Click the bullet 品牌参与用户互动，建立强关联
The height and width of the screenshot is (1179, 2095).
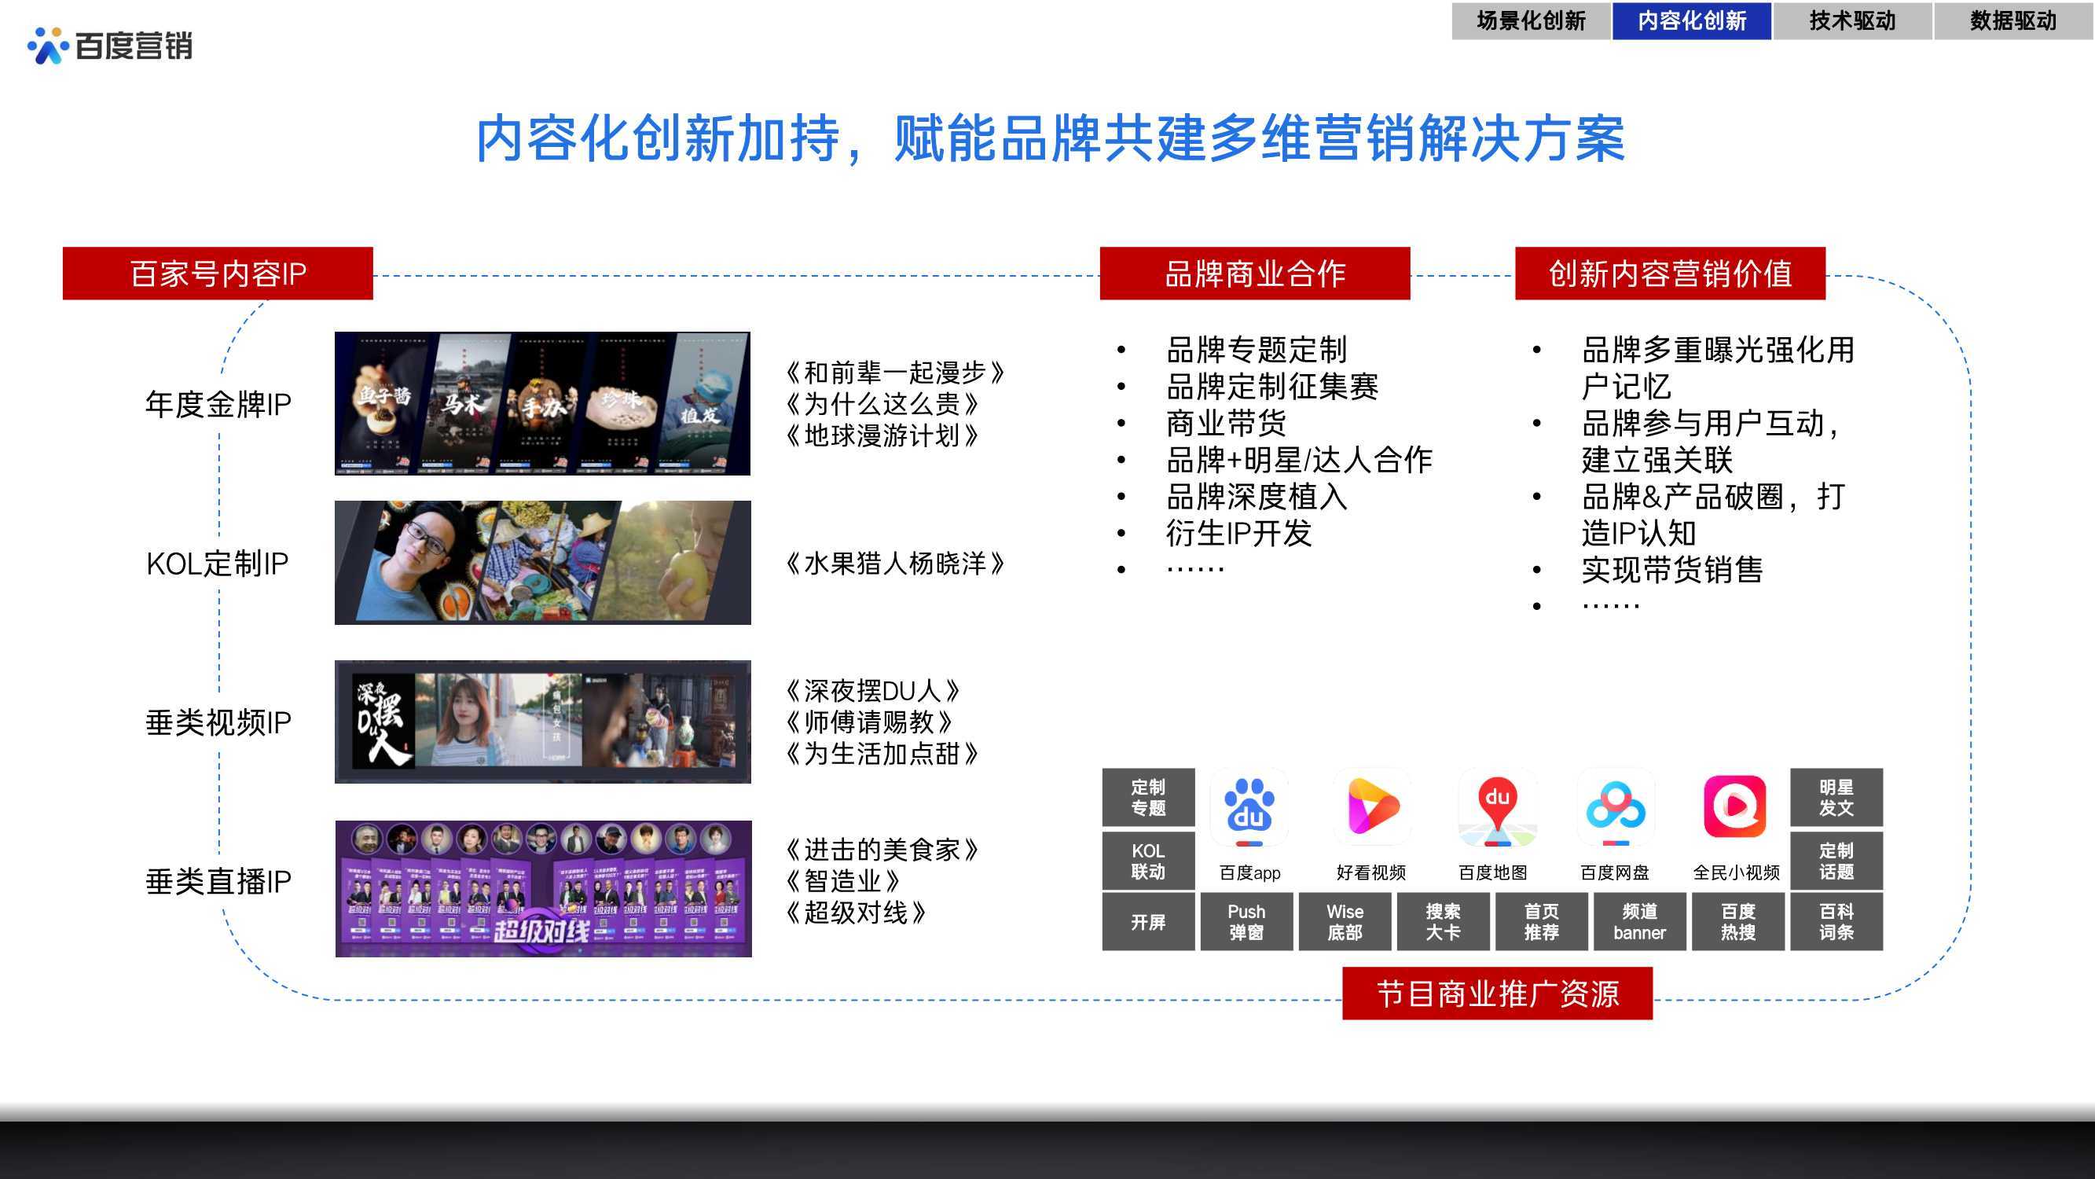pos(1714,441)
